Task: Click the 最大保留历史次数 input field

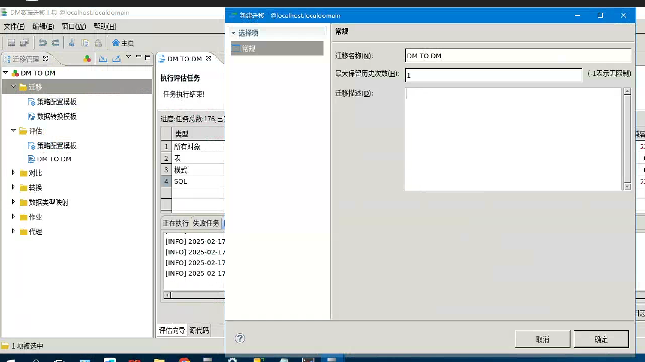Action: (493, 75)
